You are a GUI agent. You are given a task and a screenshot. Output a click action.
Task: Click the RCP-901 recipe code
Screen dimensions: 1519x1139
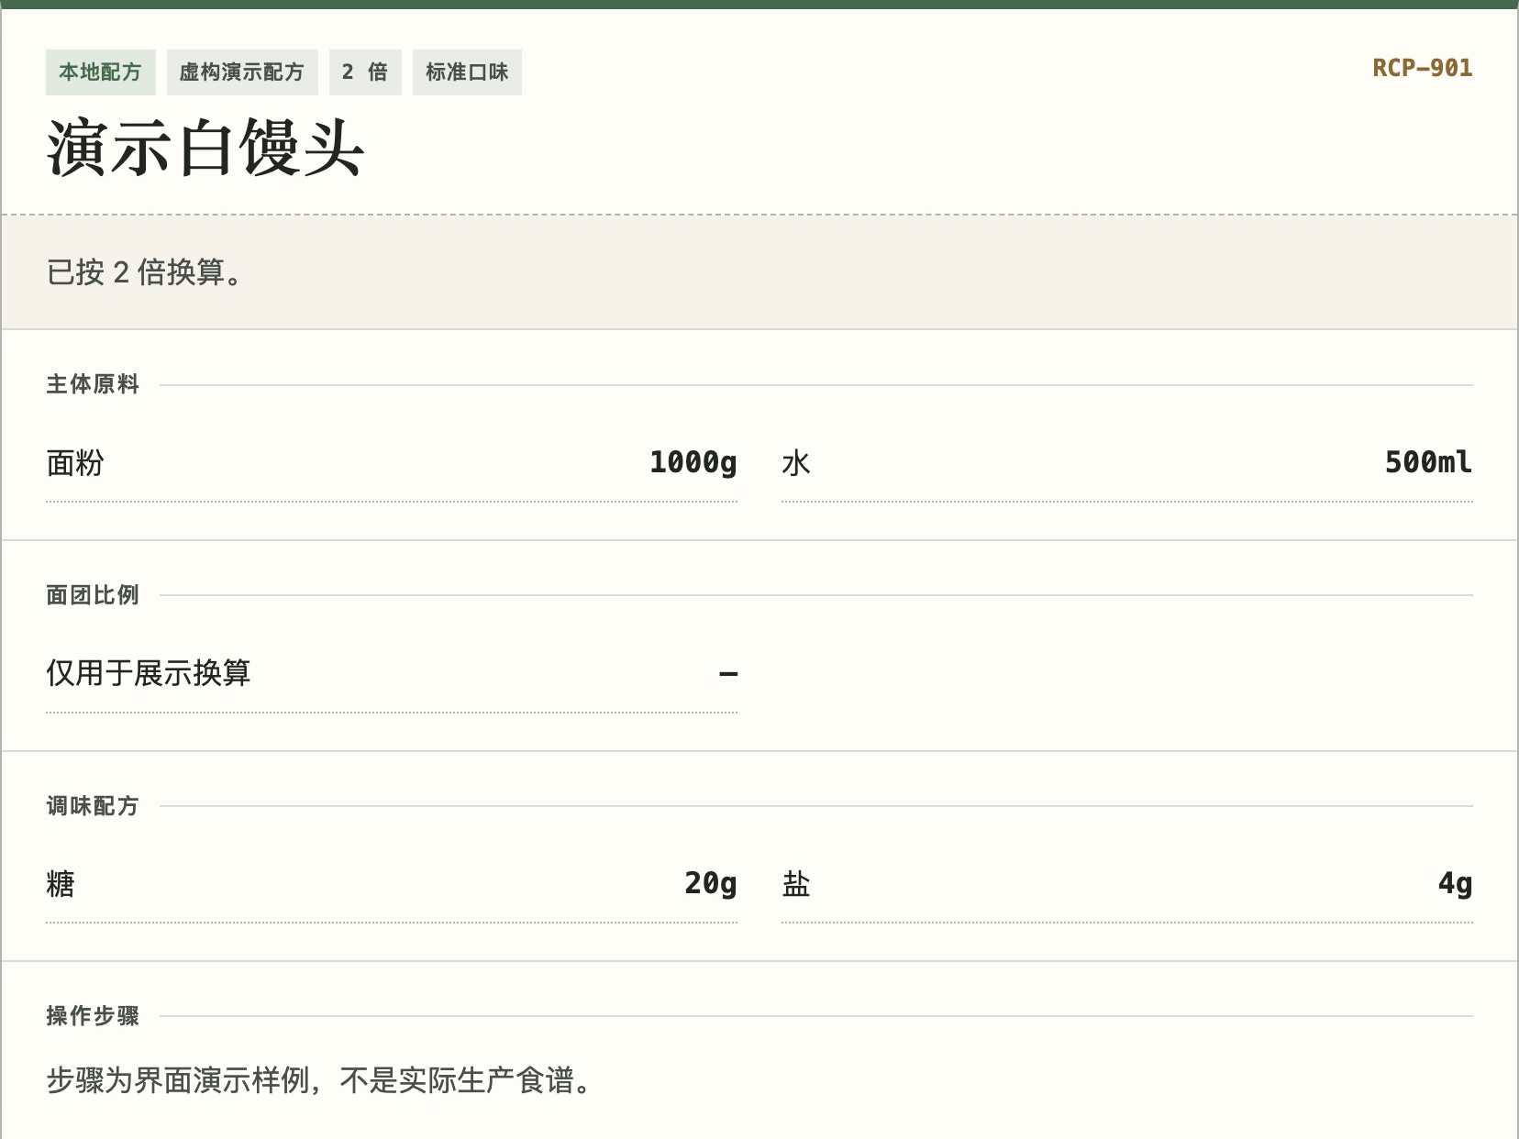(x=1422, y=68)
